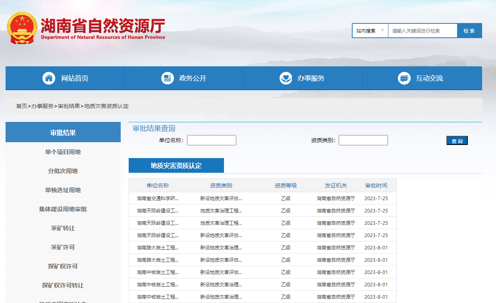Viewport: 496px width, 303px height.
Task: Click 首页 in the breadcrumb
Action: (21, 106)
